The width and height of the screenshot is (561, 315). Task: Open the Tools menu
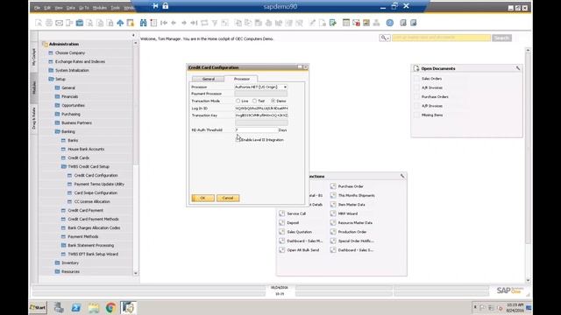(x=115, y=8)
